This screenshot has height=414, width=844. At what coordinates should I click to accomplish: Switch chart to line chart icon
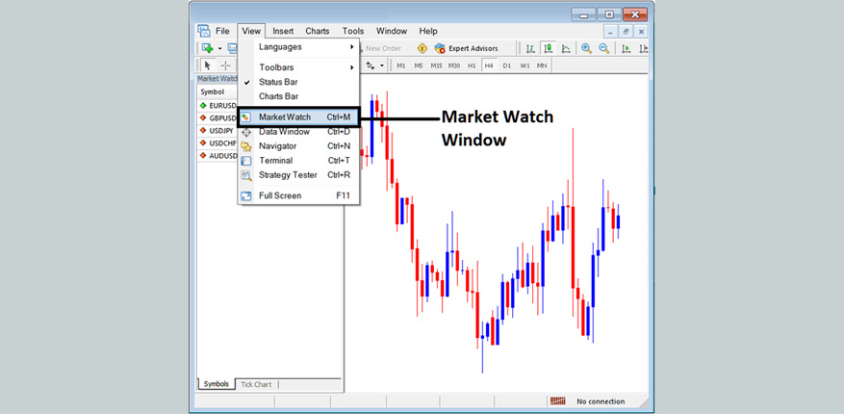566,48
